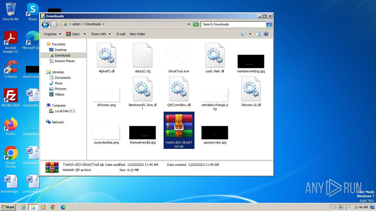This screenshot has width=376, height=211.
Task: Click the volume tray icon
Action: [334, 207]
